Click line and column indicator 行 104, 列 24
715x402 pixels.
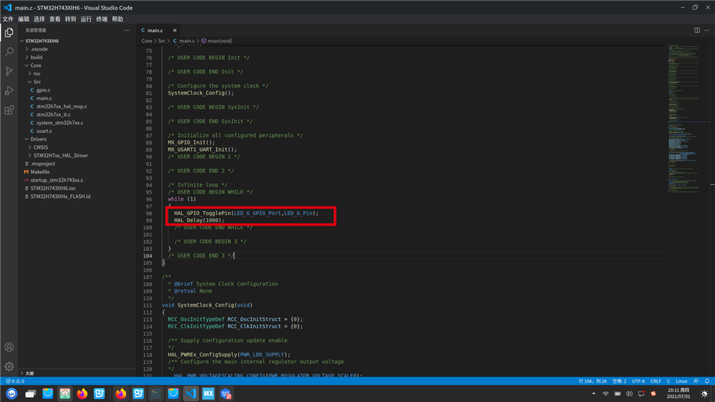(x=592, y=381)
